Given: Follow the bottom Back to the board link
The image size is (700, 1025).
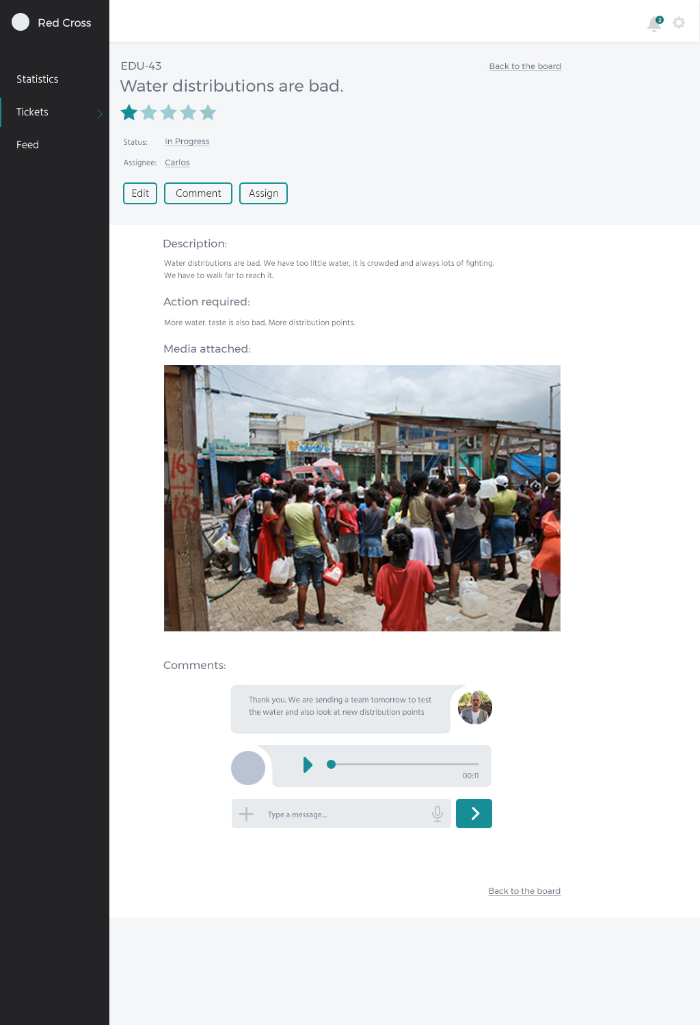Looking at the screenshot, I should 524,891.
